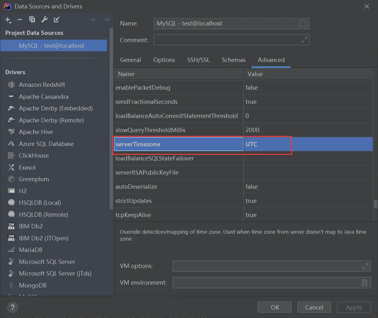Click the Name column header

(x=179, y=74)
